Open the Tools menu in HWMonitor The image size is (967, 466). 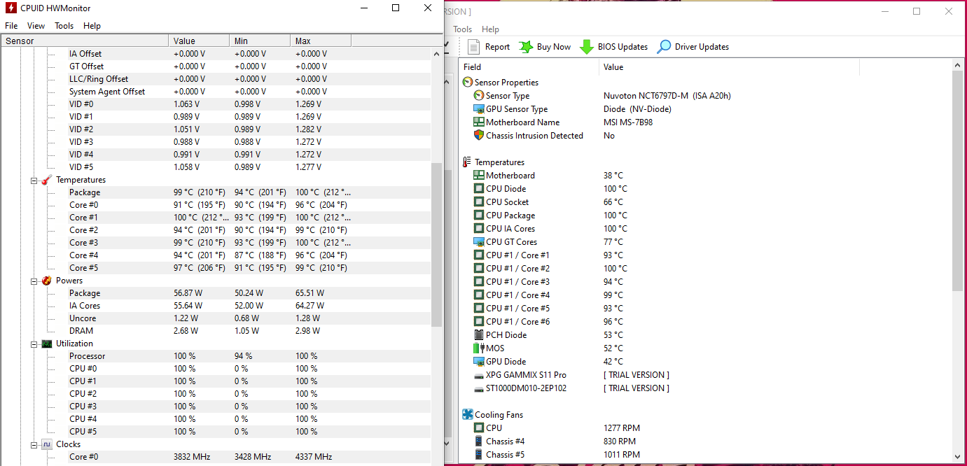64,26
